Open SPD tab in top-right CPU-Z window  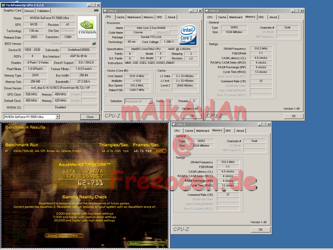coord(261,17)
